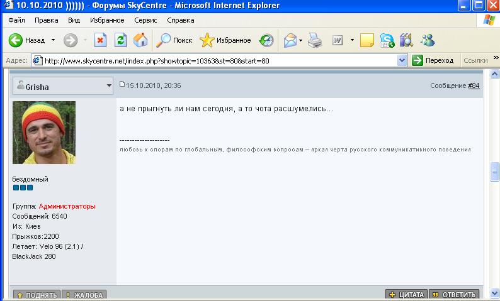
Task: Open the Справка menu
Action: pos(181,20)
